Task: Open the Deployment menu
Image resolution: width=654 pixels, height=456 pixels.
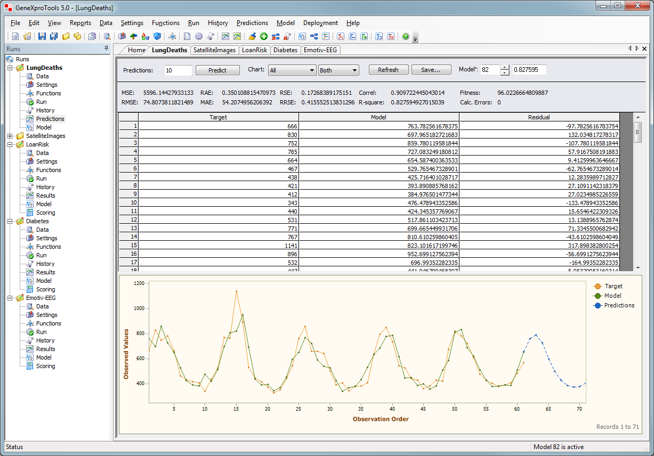Action: pos(320,23)
